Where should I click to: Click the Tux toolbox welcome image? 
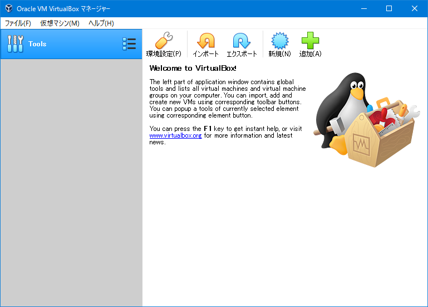coord(367,120)
